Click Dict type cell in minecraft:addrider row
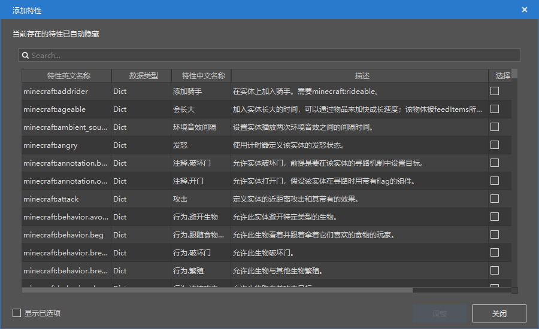The width and height of the screenshot is (539, 329). 141,92
